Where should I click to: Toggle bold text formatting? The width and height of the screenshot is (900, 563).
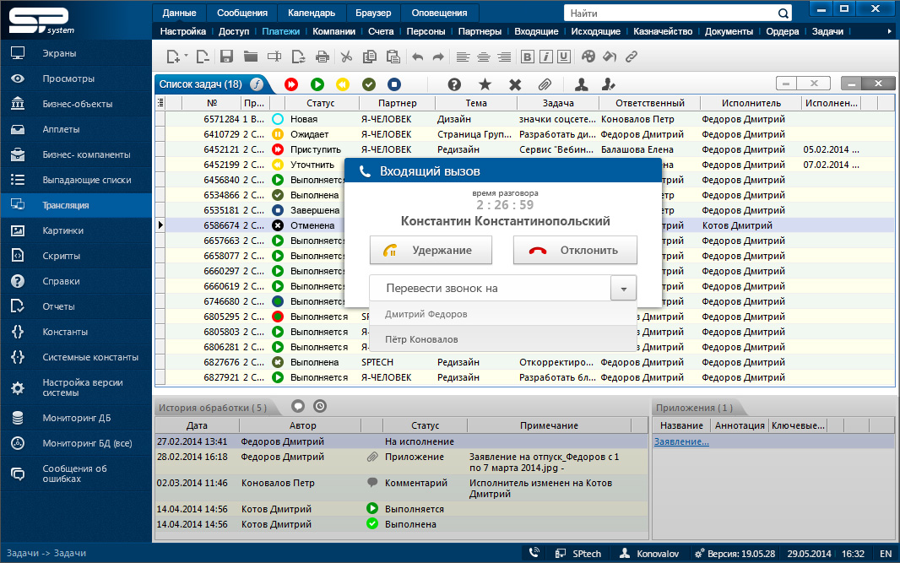coord(528,57)
